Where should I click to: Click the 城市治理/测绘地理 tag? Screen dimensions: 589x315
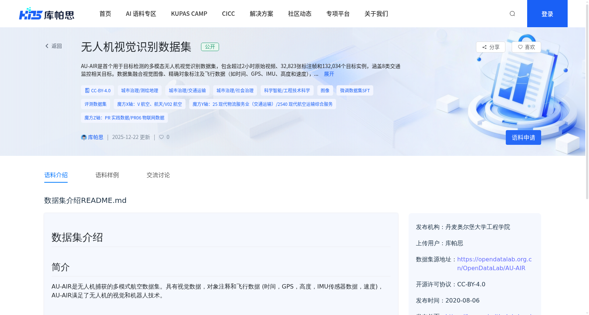click(140, 90)
